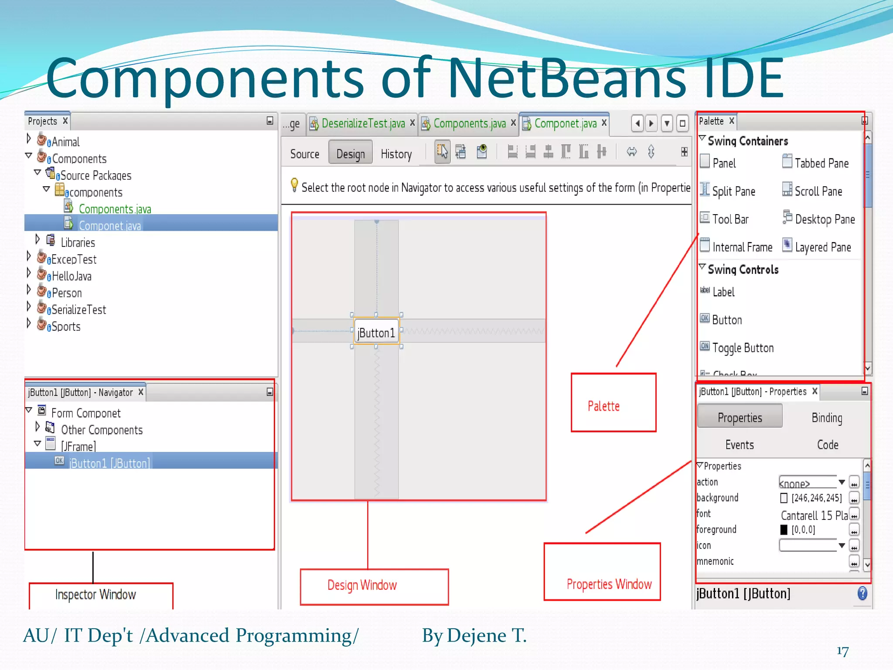Click the align-bottom layout icon
This screenshot has height=670, width=893.
click(x=584, y=152)
